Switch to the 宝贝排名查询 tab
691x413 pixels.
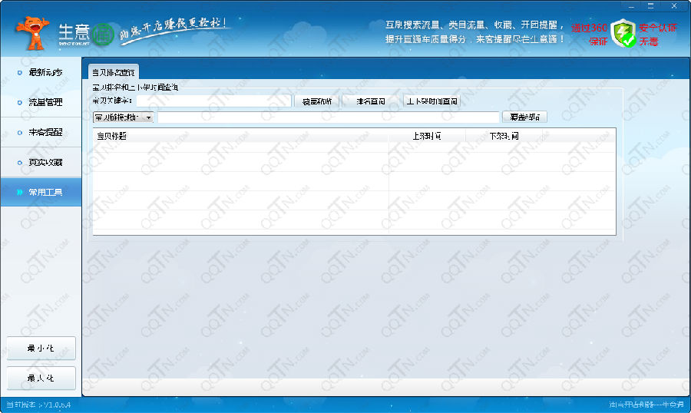114,72
